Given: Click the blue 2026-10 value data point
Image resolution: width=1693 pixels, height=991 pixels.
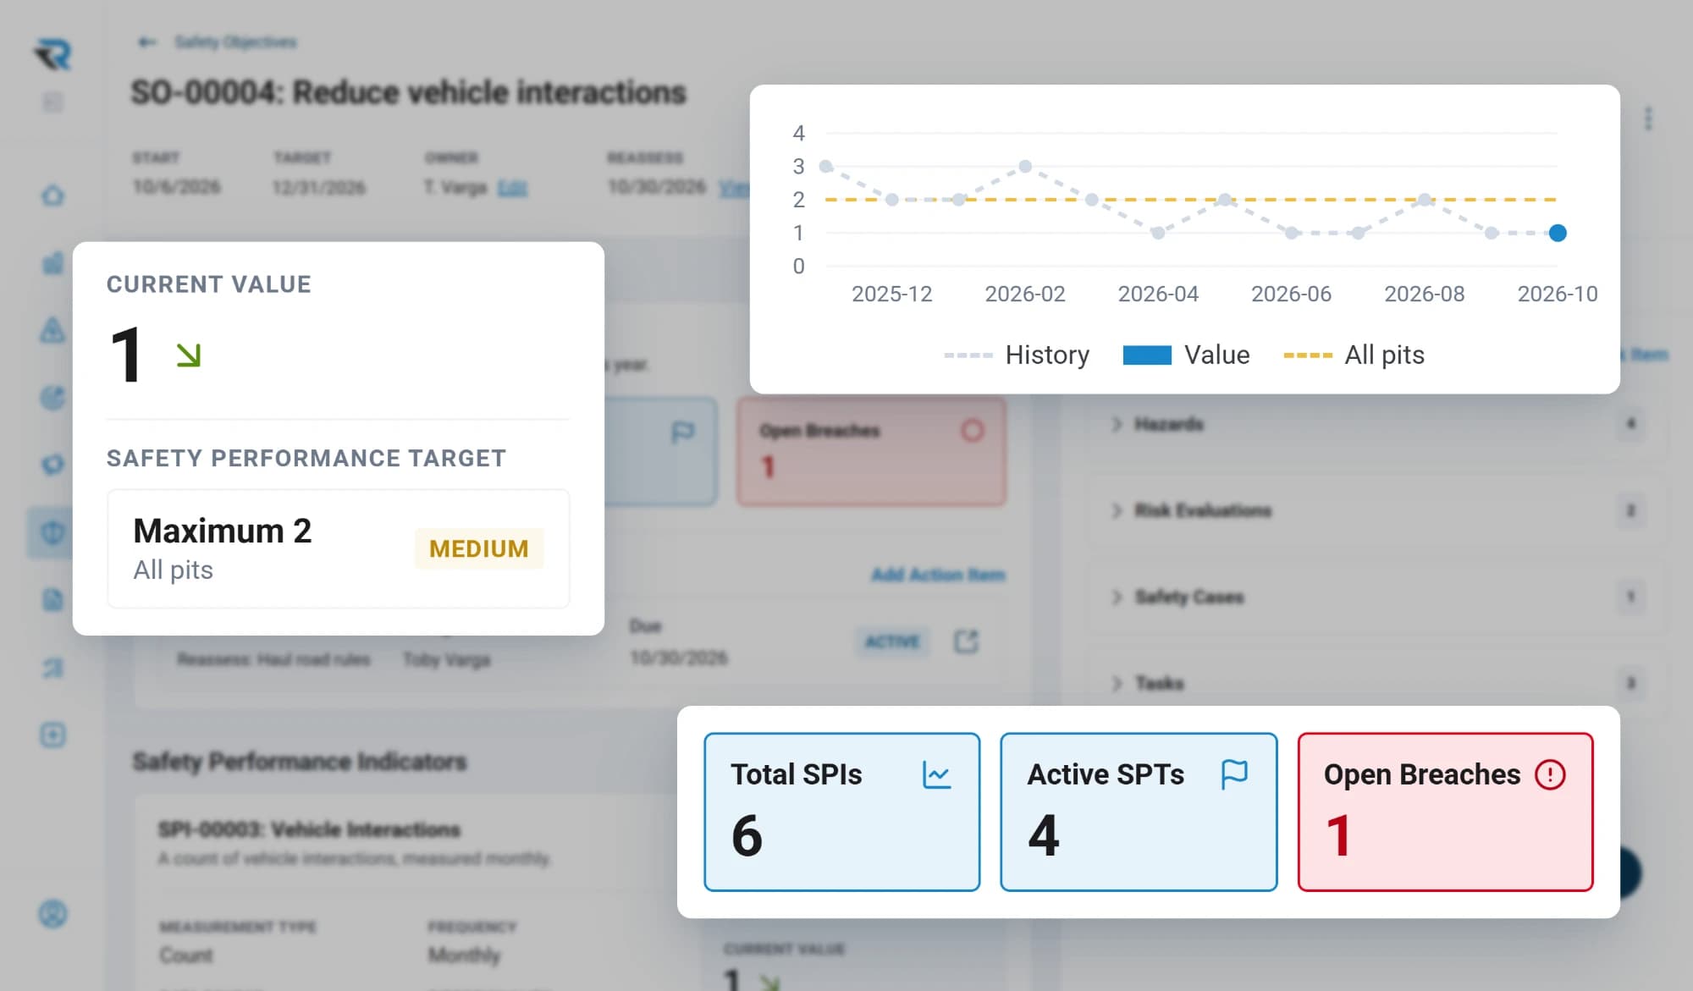Looking at the screenshot, I should (x=1558, y=233).
